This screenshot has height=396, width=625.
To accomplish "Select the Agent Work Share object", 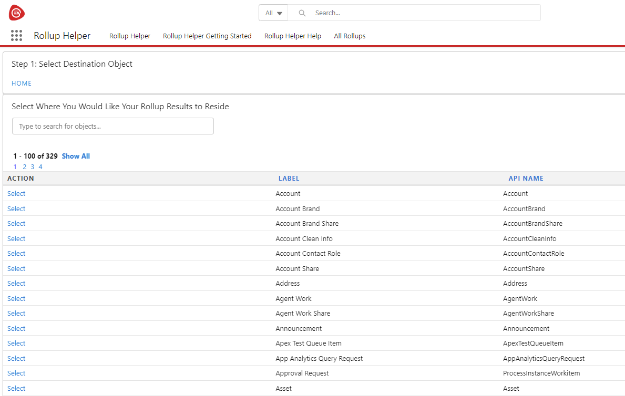I will tap(16, 313).
